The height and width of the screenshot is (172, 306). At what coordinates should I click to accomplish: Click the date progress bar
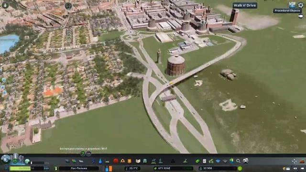(x=27, y=168)
